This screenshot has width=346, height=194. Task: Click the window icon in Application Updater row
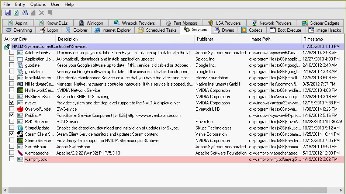pyautogui.click(x=20, y=59)
